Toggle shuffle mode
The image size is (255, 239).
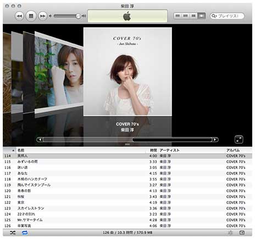point(13,233)
